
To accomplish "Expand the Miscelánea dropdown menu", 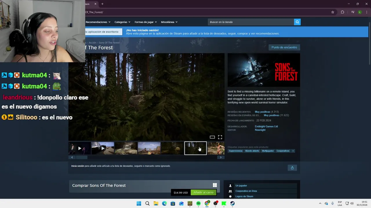I will pyautogui.click(x=169, y=22).
